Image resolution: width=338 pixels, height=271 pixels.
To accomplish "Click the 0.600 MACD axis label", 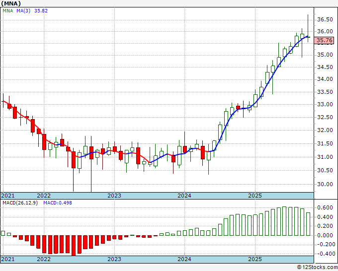I will pos(325,207).
